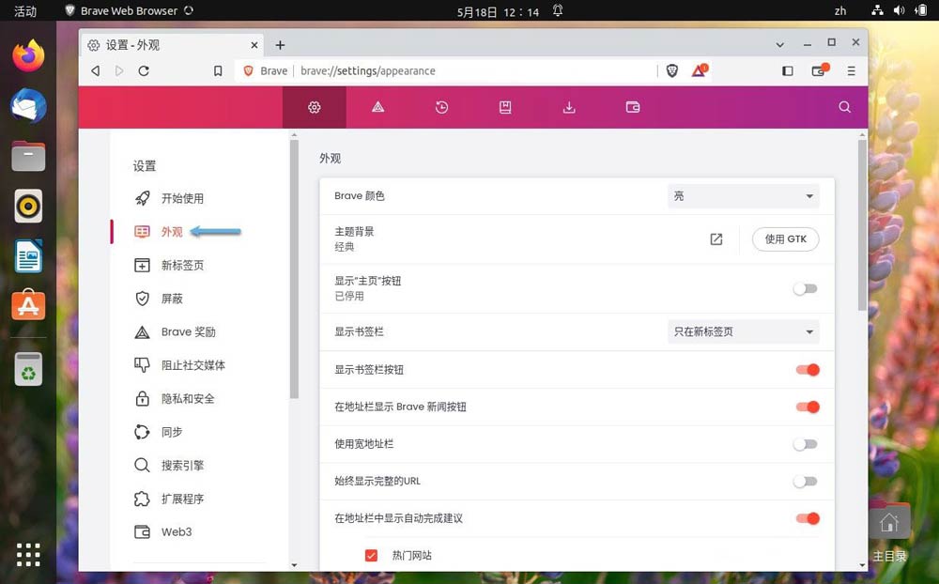Click the Brave Shields lion icon in the address bar
This screenshot has width=939, height=584.
tap(672, 70)
